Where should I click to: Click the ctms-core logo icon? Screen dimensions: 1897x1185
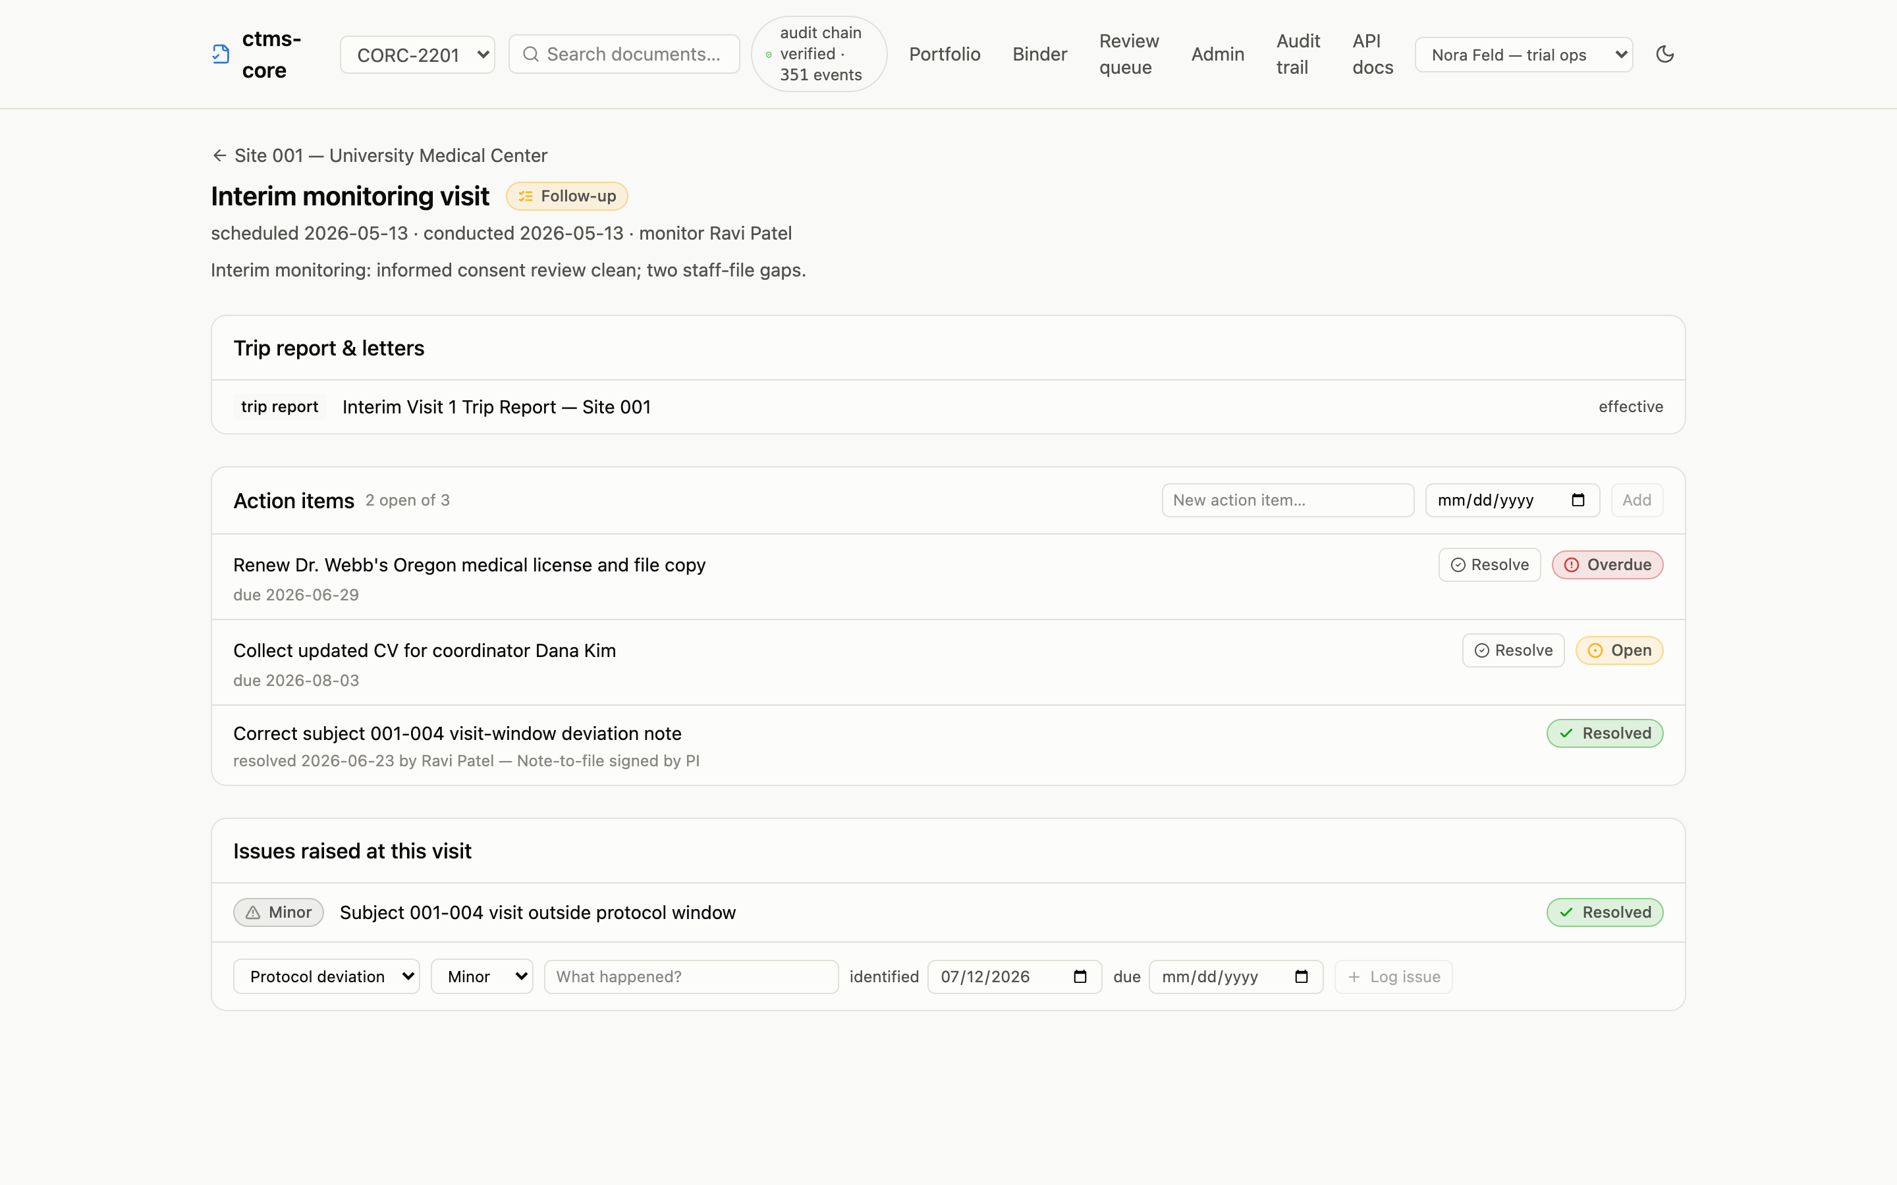point(221,54)
